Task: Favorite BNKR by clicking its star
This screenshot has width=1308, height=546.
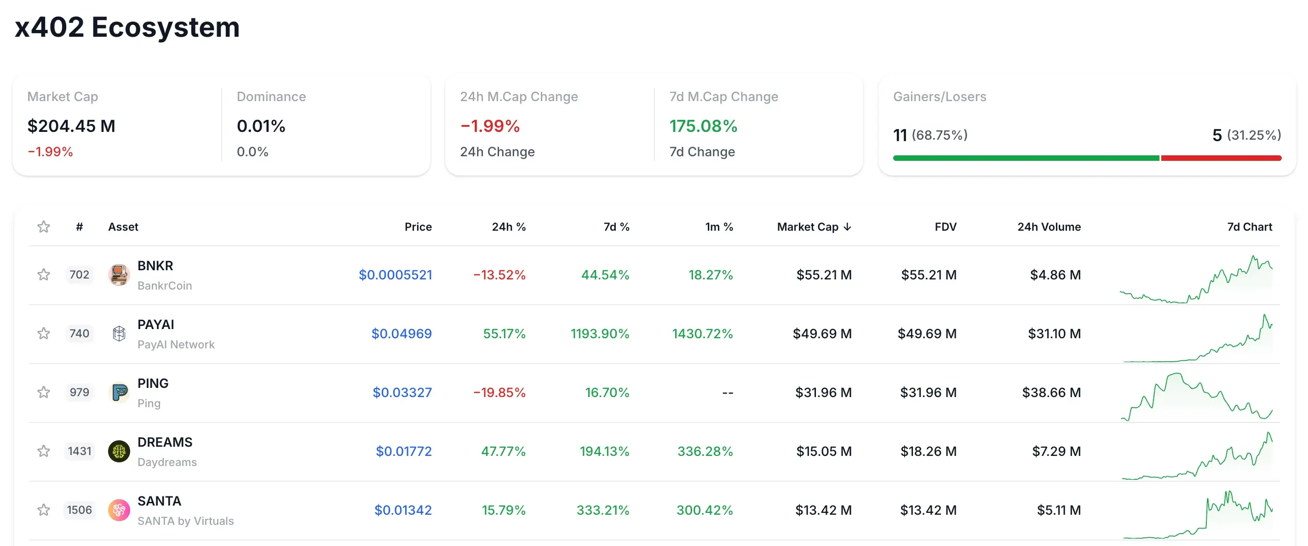Action: click(44, 274)
